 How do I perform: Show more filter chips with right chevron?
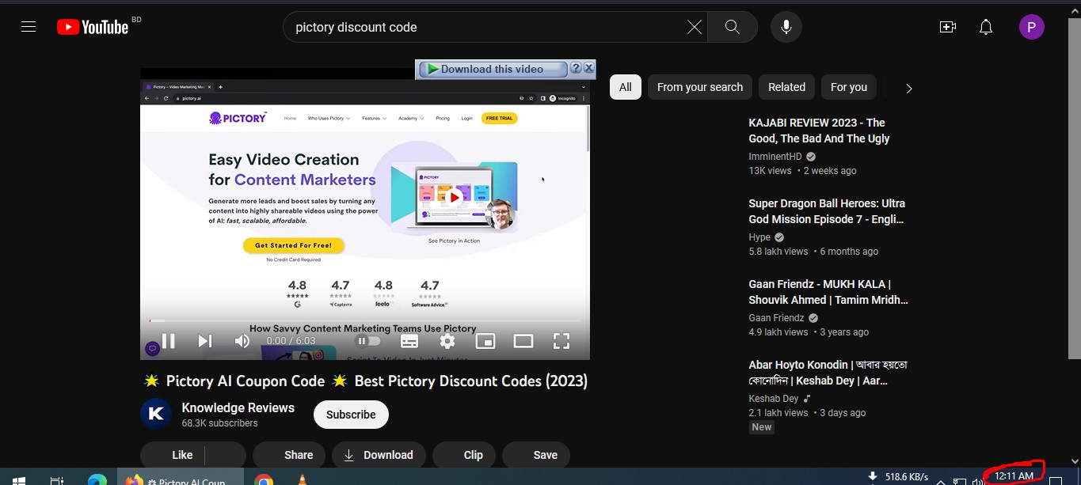[x=908, y=88]
